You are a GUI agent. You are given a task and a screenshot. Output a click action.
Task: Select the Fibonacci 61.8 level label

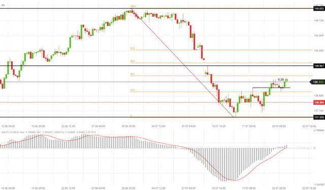point(133,48)
